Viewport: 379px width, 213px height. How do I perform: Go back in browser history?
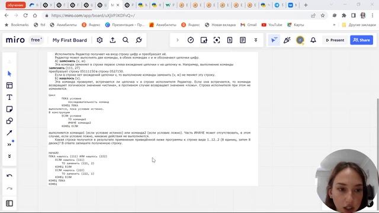[7, 15]
